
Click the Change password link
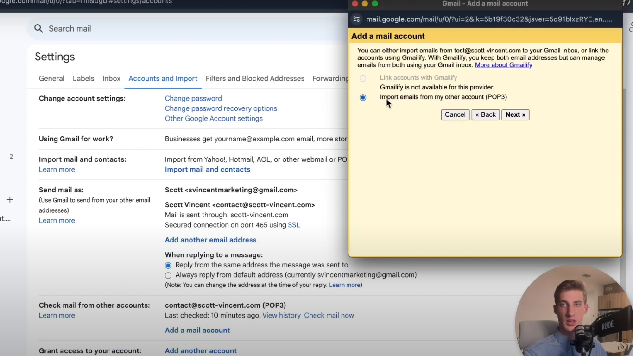[x=193, y=98]
